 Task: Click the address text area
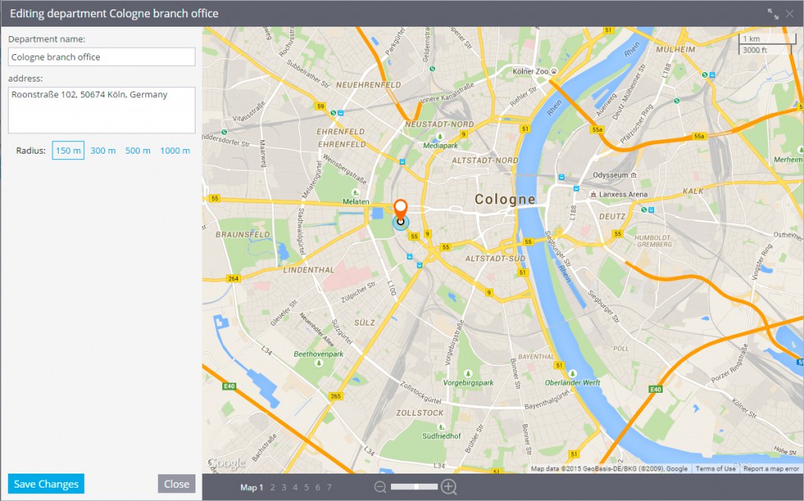[x=101, y=110]
